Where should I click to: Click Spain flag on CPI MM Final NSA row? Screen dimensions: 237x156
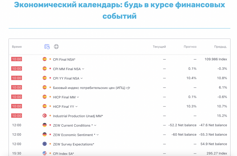[x=45, y=69]
